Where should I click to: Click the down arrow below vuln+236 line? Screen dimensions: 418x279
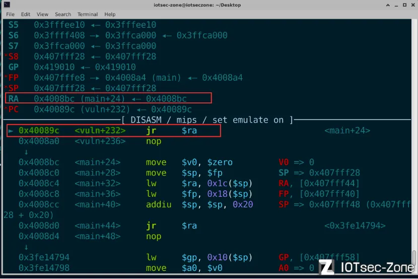(26, 151)
